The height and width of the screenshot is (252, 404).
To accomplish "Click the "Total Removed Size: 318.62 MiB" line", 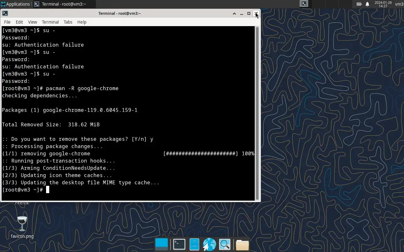I will click(x=51, y=124).
